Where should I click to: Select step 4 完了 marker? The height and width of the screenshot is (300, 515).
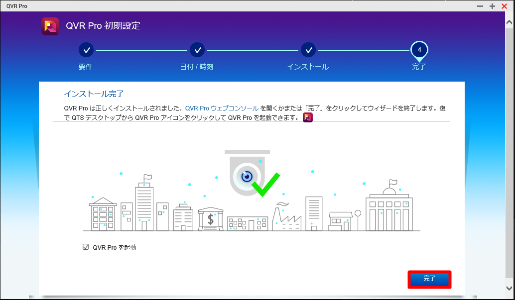click(419, 51)
